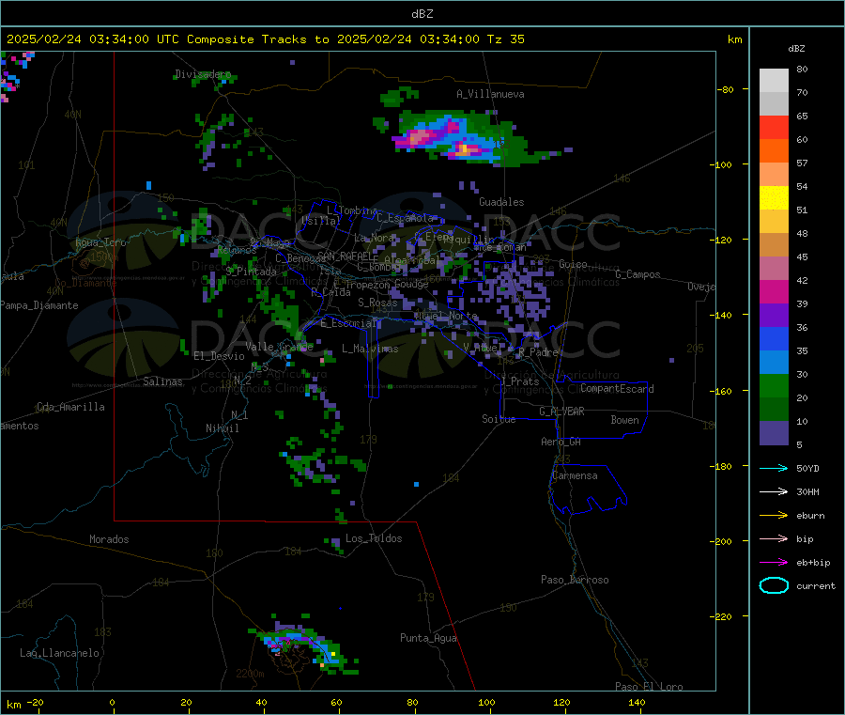Click the Agua_Toro place label

(x=100, y=242)
